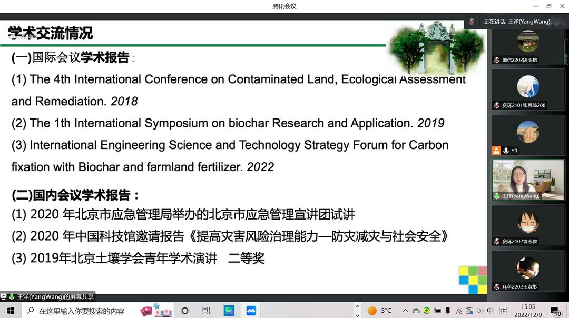Screen dimensions: 569x318
Task: Click muted mic icon for 地信2202段雨榕
Action: point(497,60)
